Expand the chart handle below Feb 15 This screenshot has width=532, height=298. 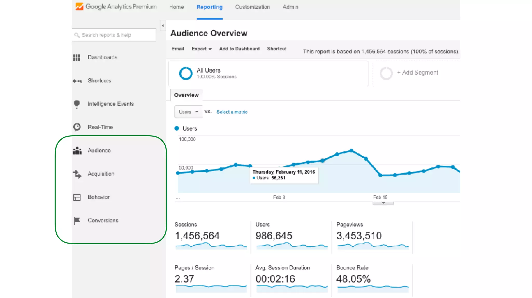[x=383, y=203]
